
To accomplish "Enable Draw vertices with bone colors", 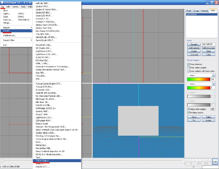I will pos(188,71).
